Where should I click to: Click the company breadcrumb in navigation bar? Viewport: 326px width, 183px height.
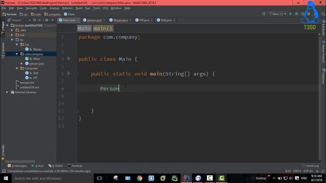click(x=52, y=14)
